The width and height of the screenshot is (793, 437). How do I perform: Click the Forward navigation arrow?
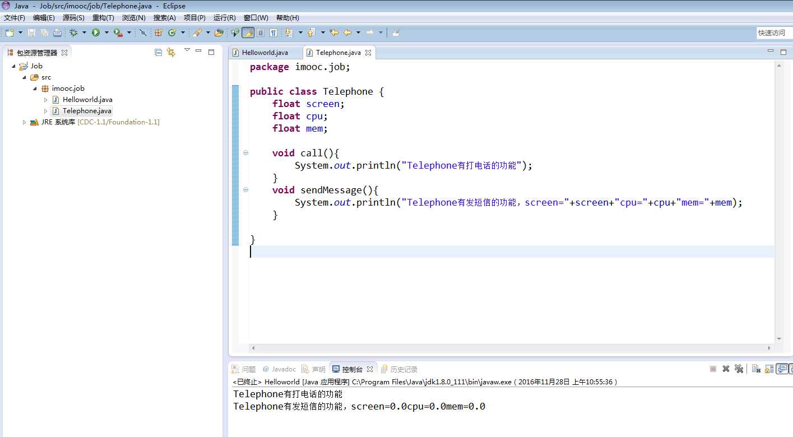click(370, 32)
